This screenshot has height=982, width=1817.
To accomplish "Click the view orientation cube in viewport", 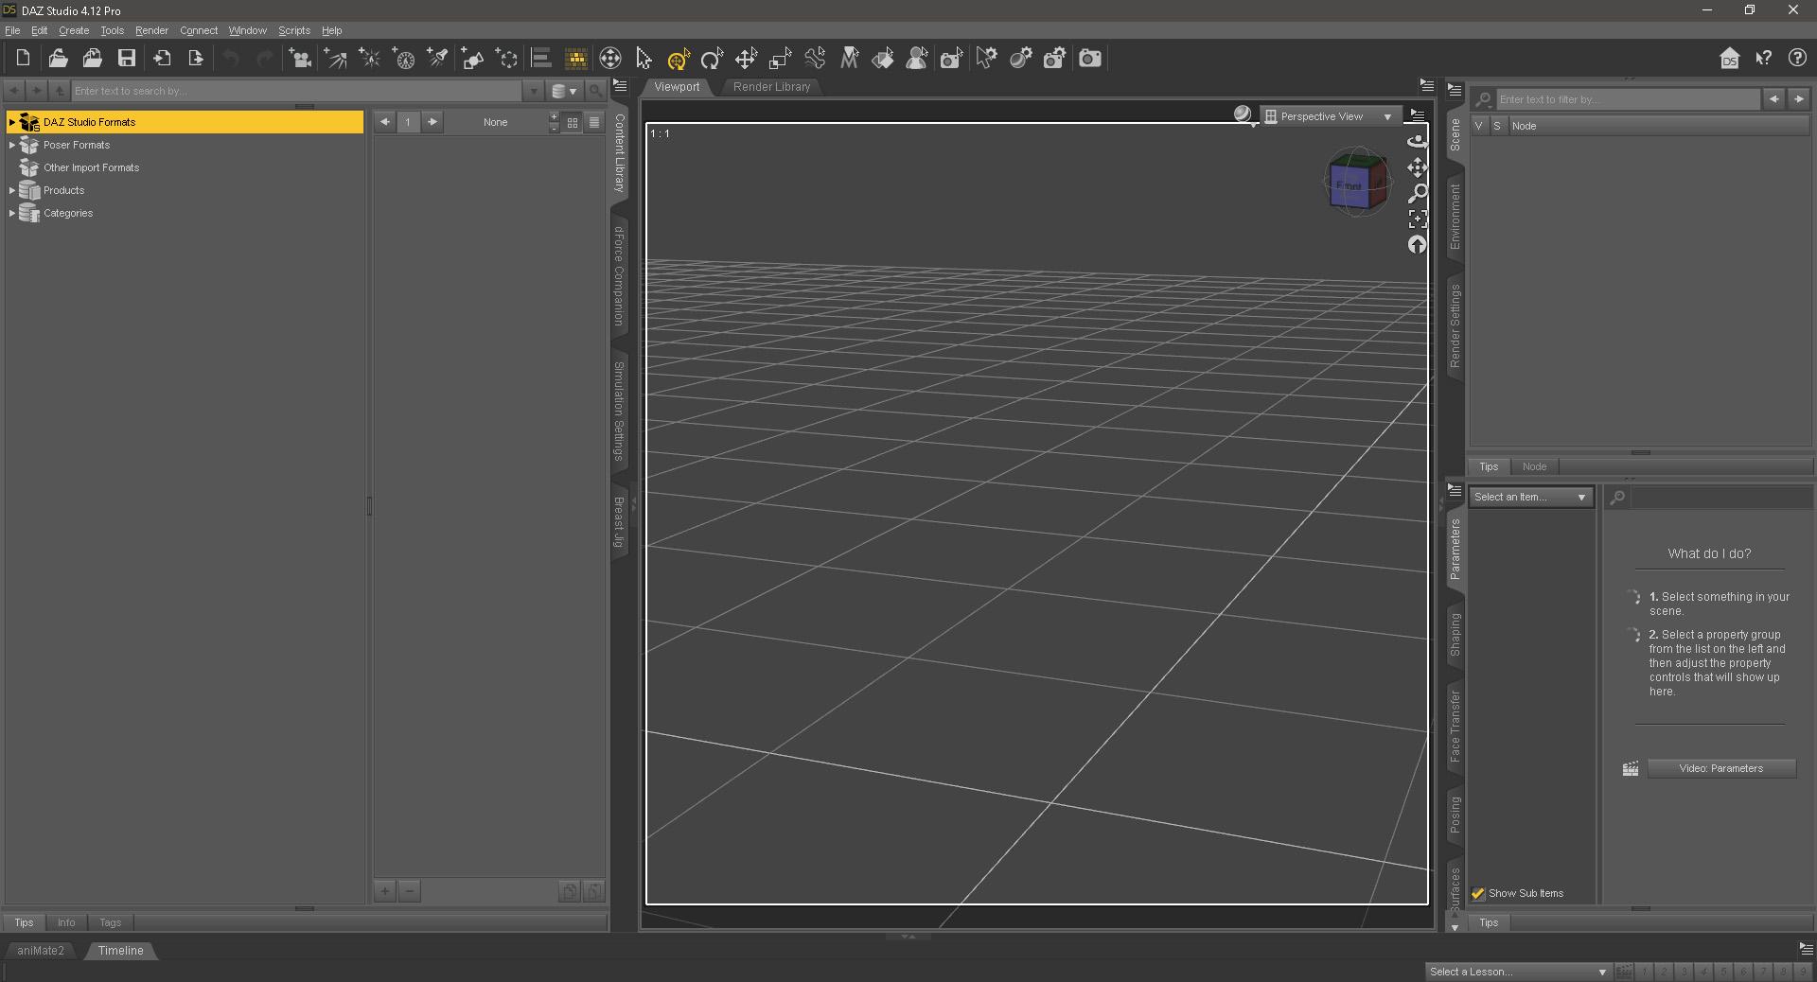I will (1356, 182).
